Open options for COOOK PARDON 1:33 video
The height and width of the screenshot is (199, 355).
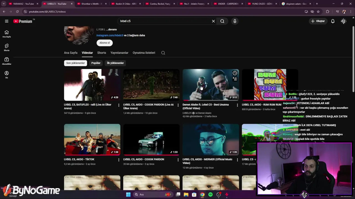click(x=178, y=160)
